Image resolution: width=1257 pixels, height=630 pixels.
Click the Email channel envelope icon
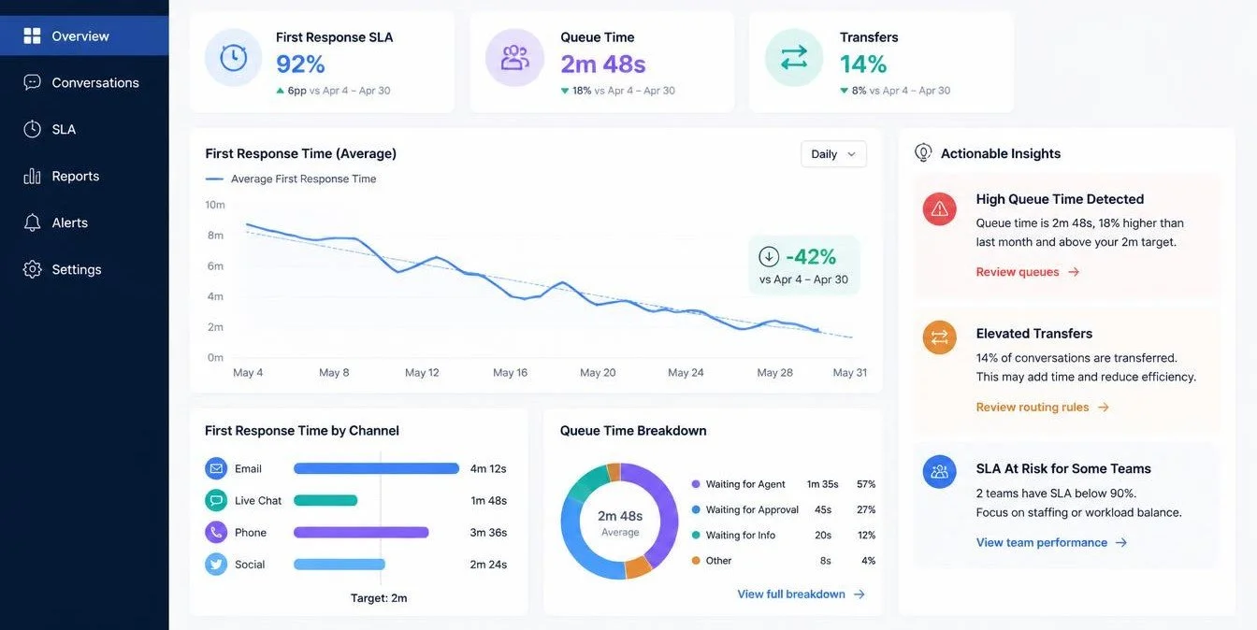pos(216,468)
